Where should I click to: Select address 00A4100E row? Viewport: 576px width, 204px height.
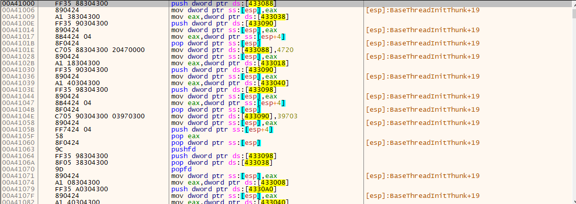pyautogui.click(x=17, y=23)
